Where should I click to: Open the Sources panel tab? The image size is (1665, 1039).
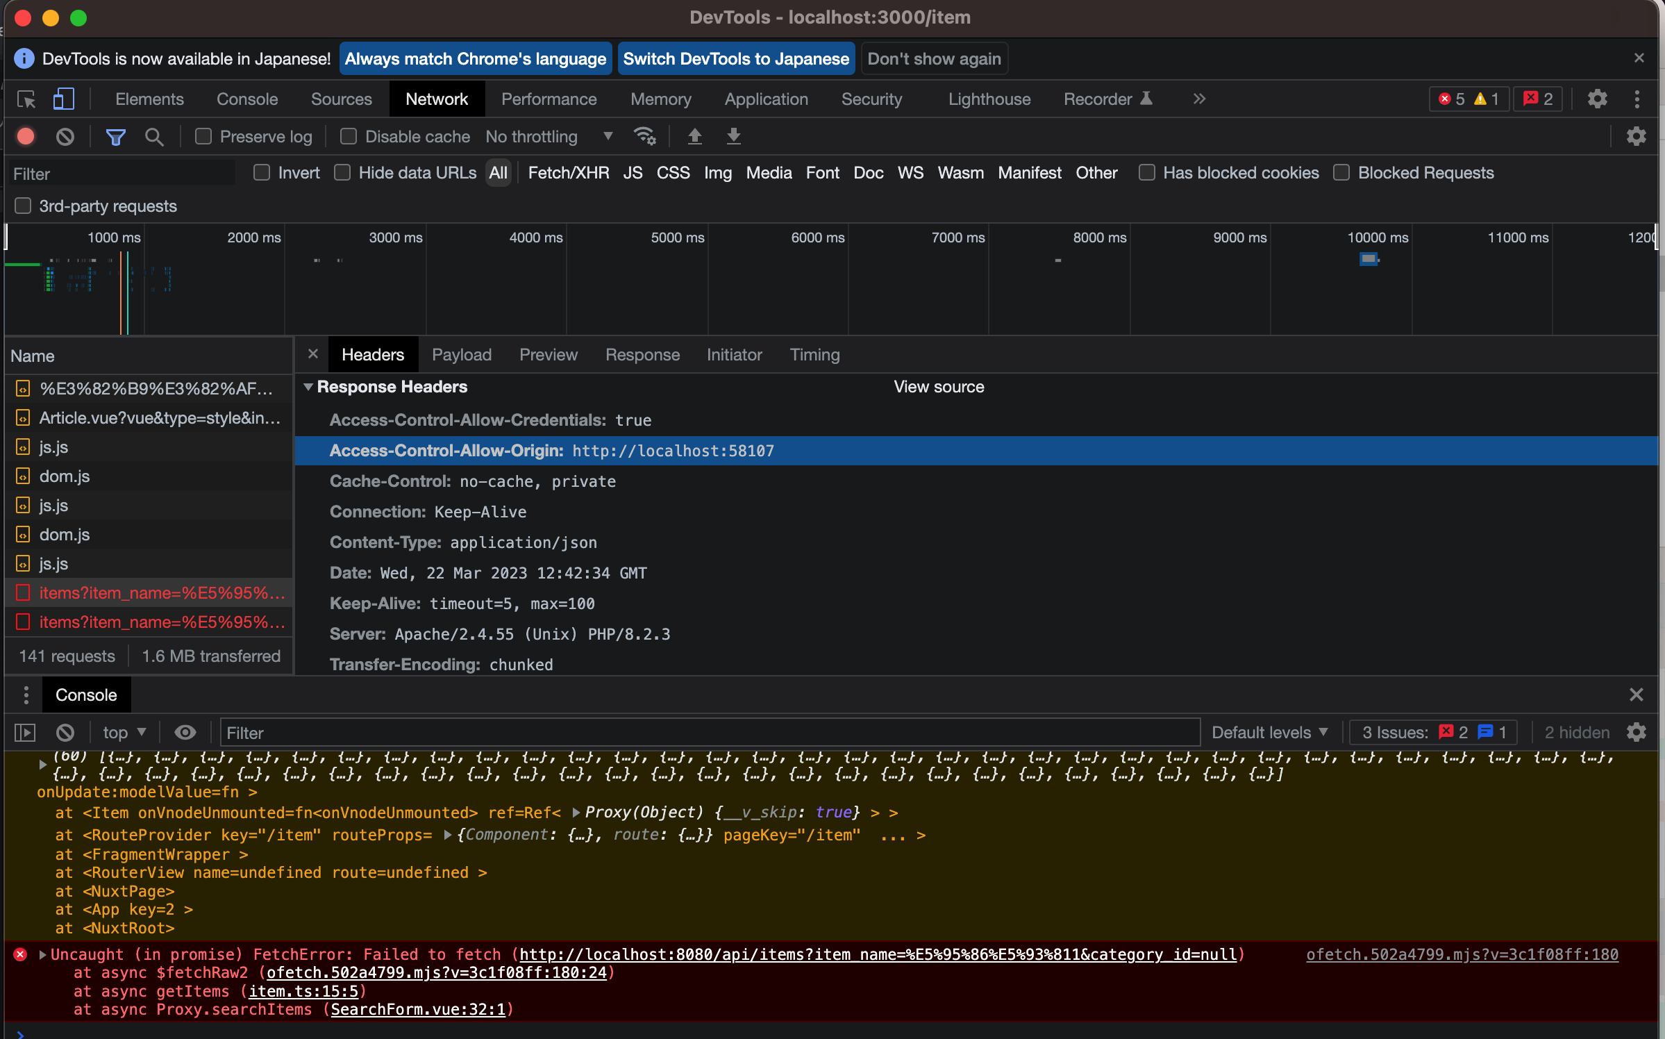point(341,99)
